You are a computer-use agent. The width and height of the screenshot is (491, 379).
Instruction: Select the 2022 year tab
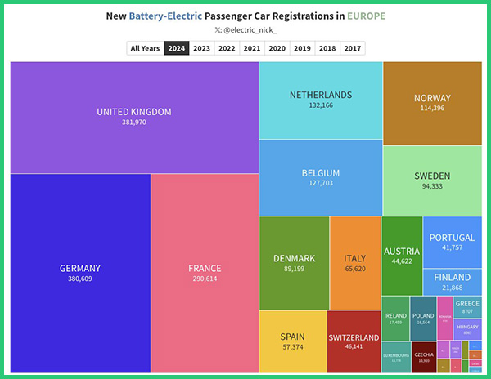click(x=227, y=48)
